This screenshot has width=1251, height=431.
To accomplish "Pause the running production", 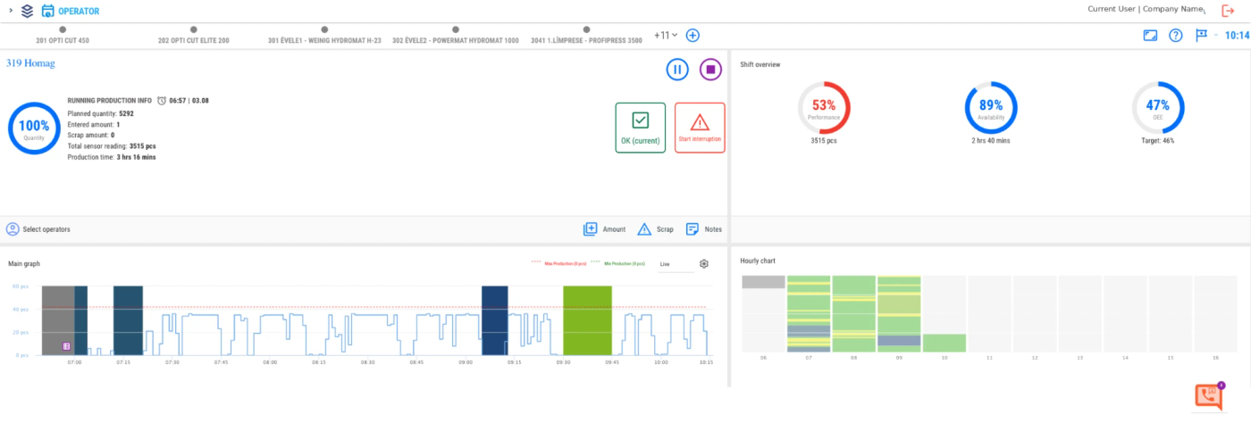I will coord(677,70).
